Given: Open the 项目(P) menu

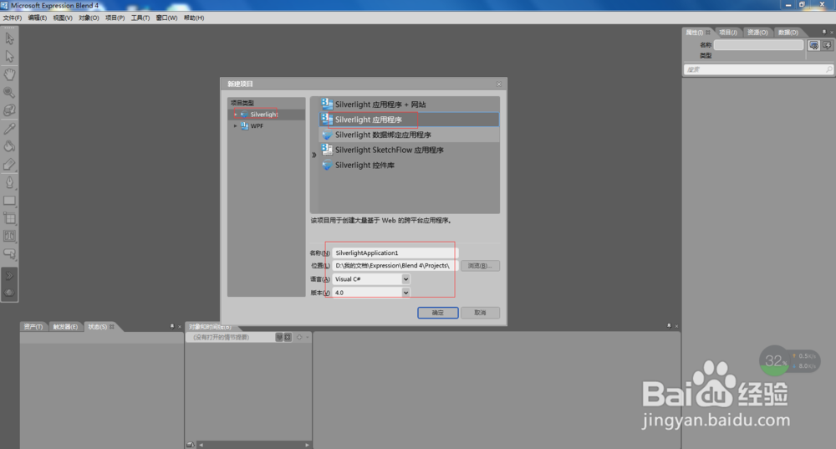Looking at the screenshot, I should click(115, 18).
